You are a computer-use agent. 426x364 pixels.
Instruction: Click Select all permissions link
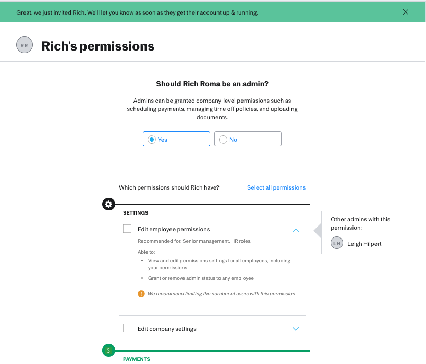point(276,187)
